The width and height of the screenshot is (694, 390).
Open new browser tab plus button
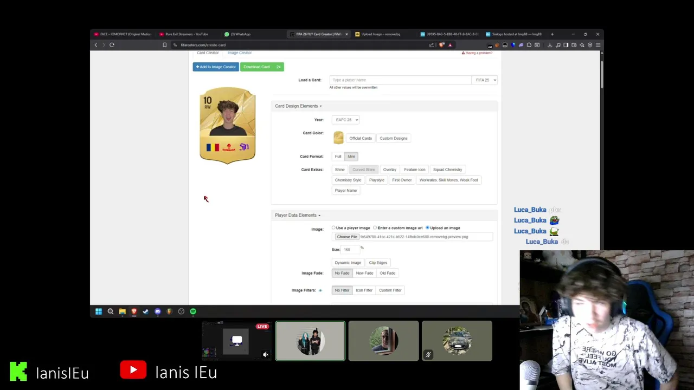(x=552, y=34)
